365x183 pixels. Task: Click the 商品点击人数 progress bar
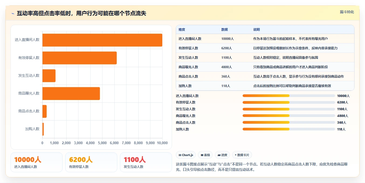[289, 123]
